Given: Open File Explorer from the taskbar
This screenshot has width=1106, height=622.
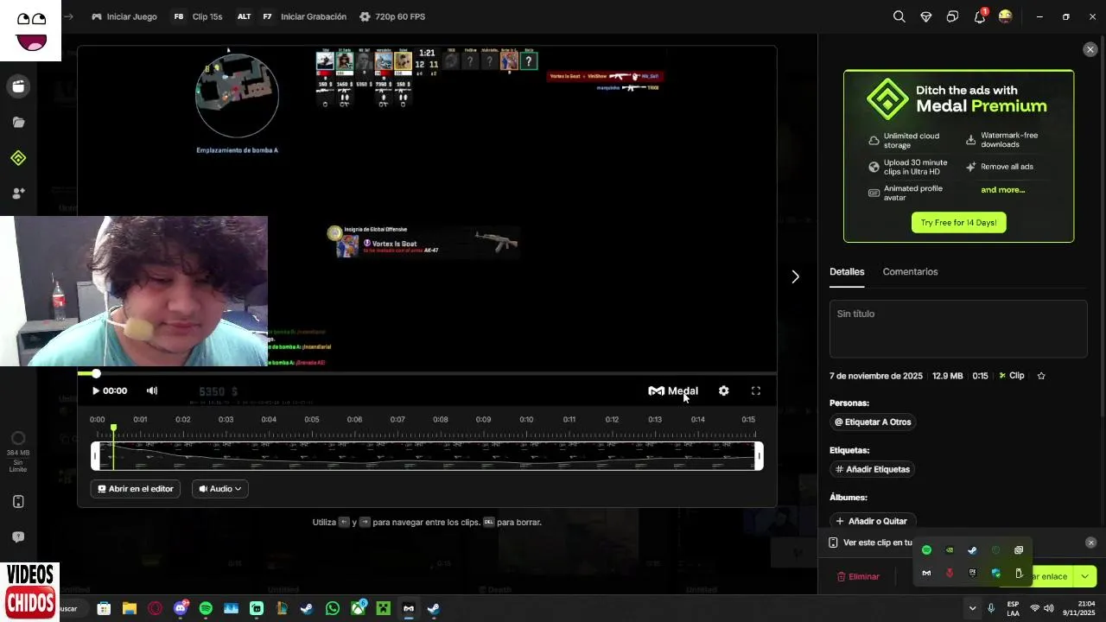Looking at the screenshot, I should (x=130, y=608).
